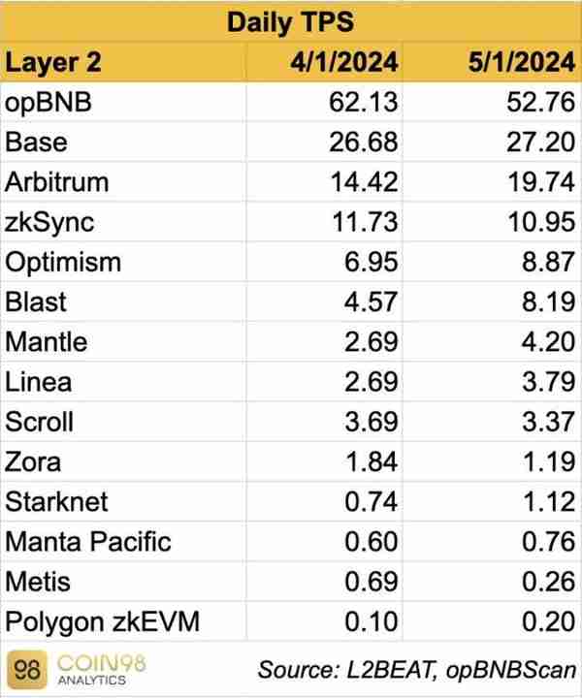Select the Daily TPS title header
Image resolution: width=582 pixels, height=698 pixels.
291,21
